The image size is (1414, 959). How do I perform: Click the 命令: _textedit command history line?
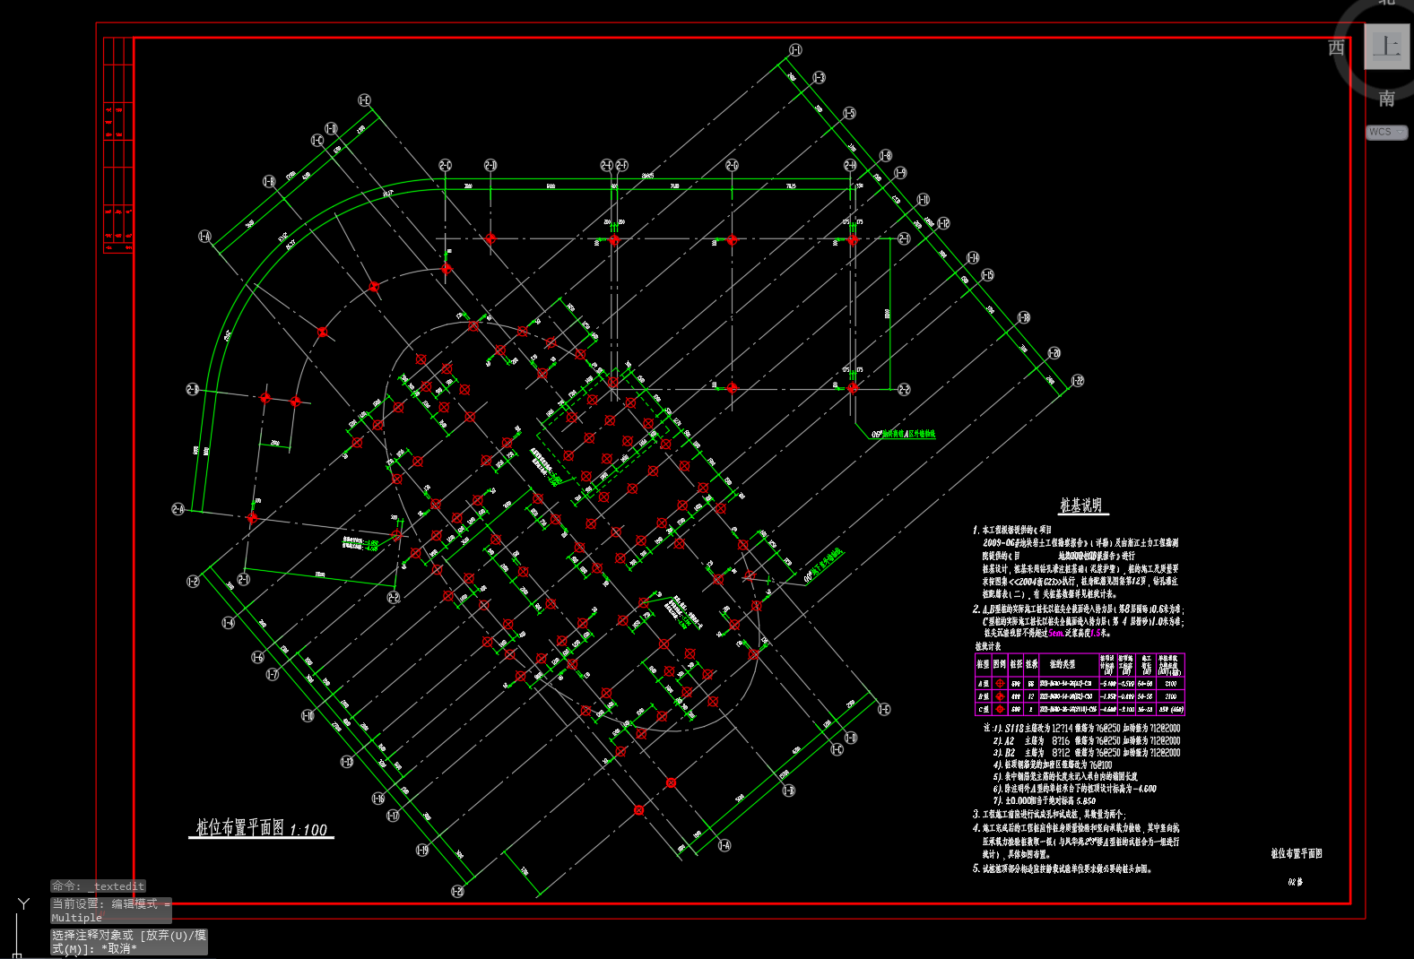[x=98, y=886]
